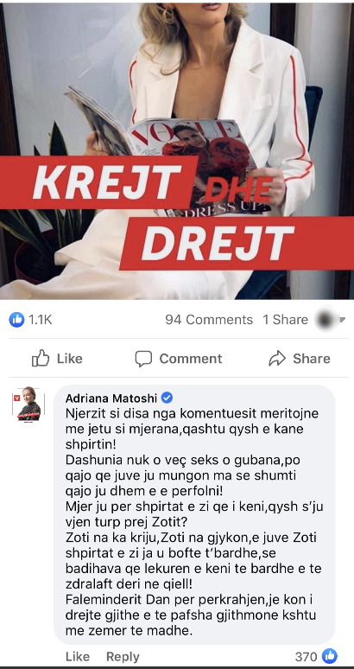Click the blue verified badge beside Adriana Matoshi

[x=167, y=398]
